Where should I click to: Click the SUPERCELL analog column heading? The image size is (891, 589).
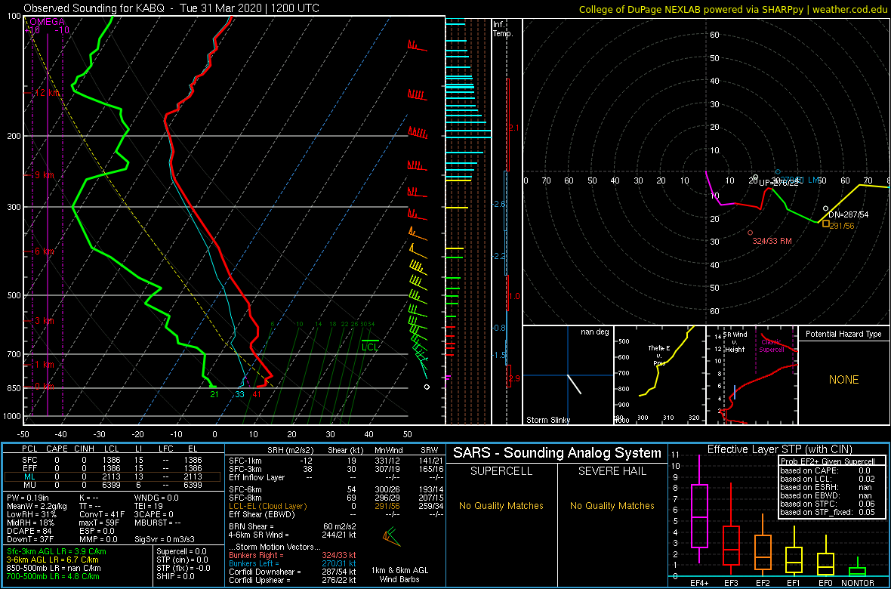503,472
